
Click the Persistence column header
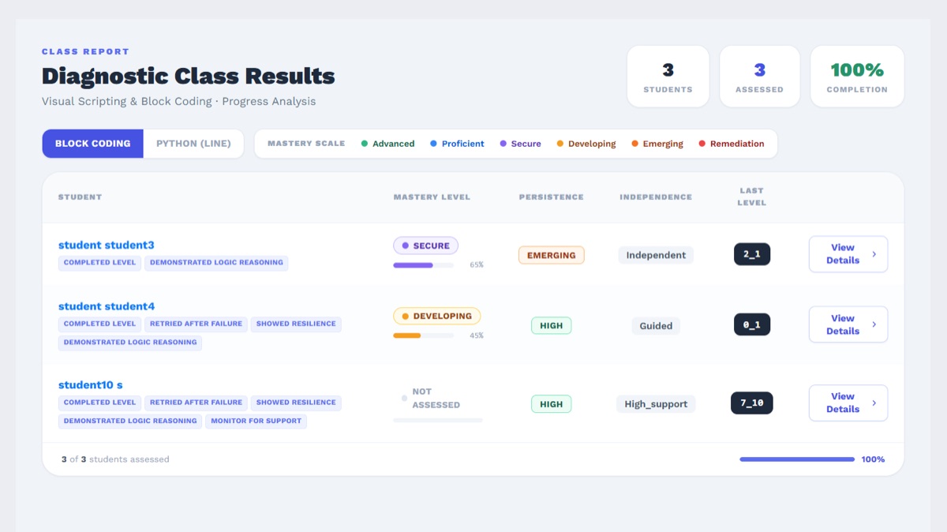pos(552,197)
